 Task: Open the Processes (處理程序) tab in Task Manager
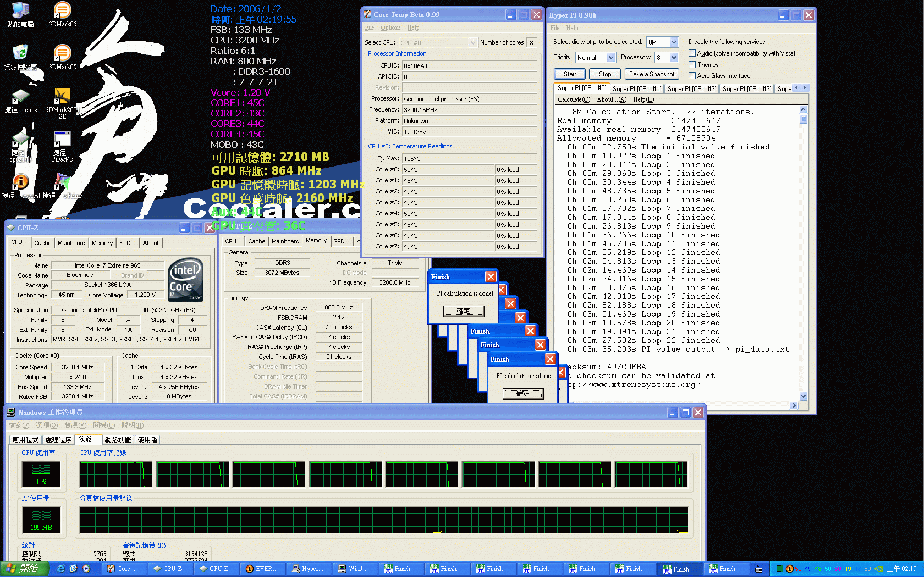pyautogui.click(x=58, y=440)
